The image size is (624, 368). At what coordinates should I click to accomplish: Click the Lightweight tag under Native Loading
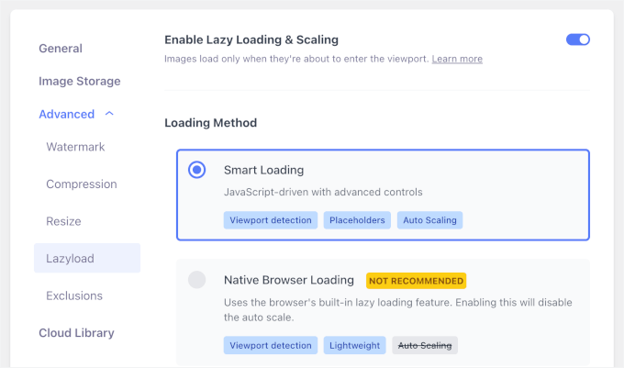pos(354,345)
